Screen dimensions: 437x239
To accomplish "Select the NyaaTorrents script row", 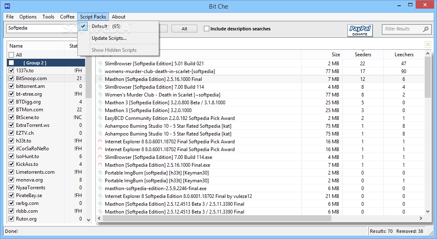I will [x=46, y=188].
